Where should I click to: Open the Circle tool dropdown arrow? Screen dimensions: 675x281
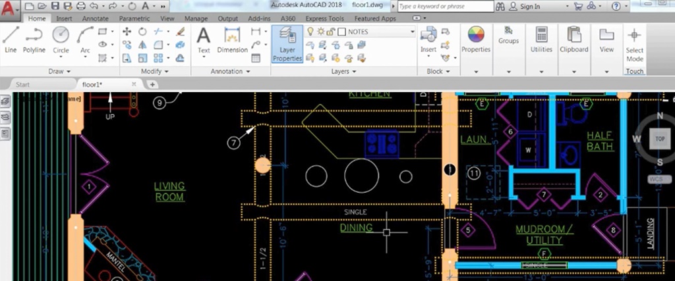(x=61, y=57)
